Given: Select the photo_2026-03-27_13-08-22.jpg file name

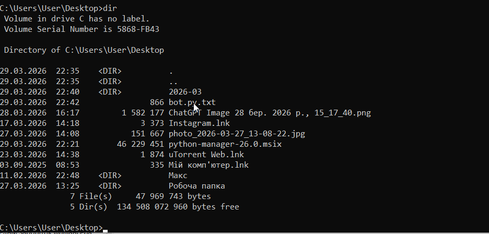Looking at the screenshot, I should (x=237, y=134).
